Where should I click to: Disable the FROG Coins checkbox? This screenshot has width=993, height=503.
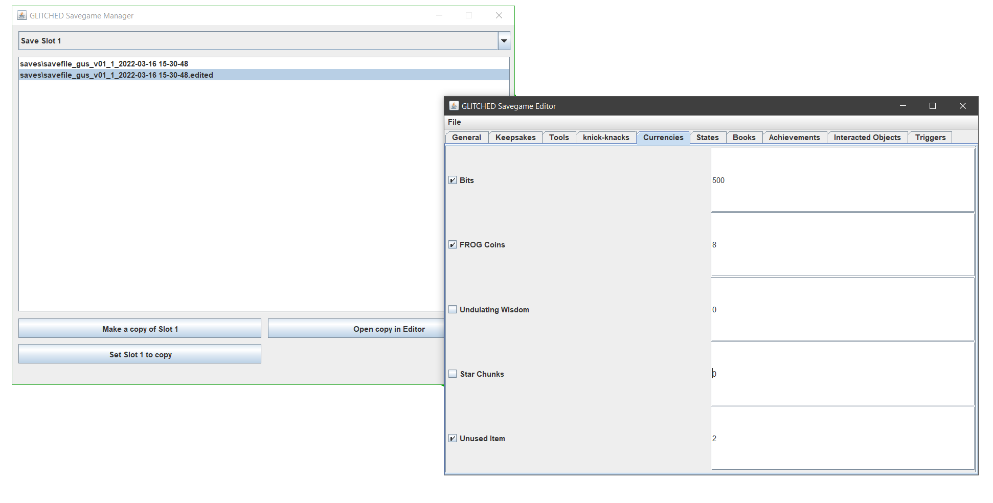(452, 244)
